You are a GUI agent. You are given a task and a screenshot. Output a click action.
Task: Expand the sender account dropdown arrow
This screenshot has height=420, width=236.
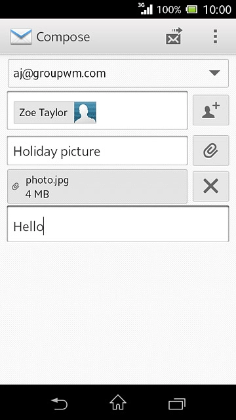click(214, 73)
